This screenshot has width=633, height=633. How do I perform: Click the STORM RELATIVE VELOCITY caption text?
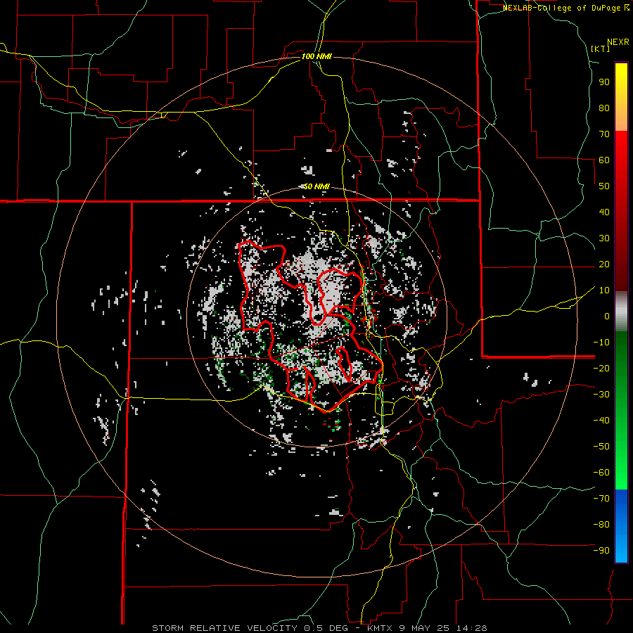point(224,628)
